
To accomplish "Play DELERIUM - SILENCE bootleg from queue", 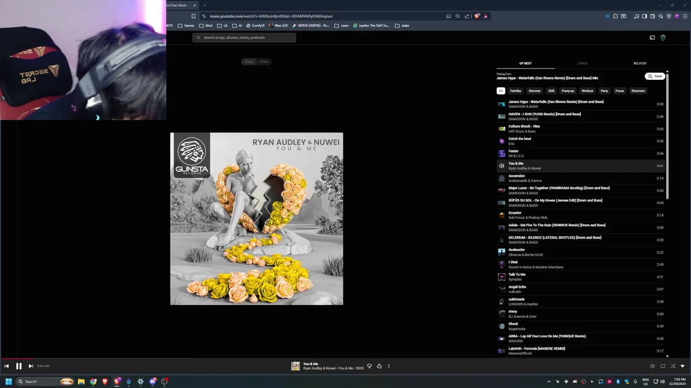I will 581,240.
